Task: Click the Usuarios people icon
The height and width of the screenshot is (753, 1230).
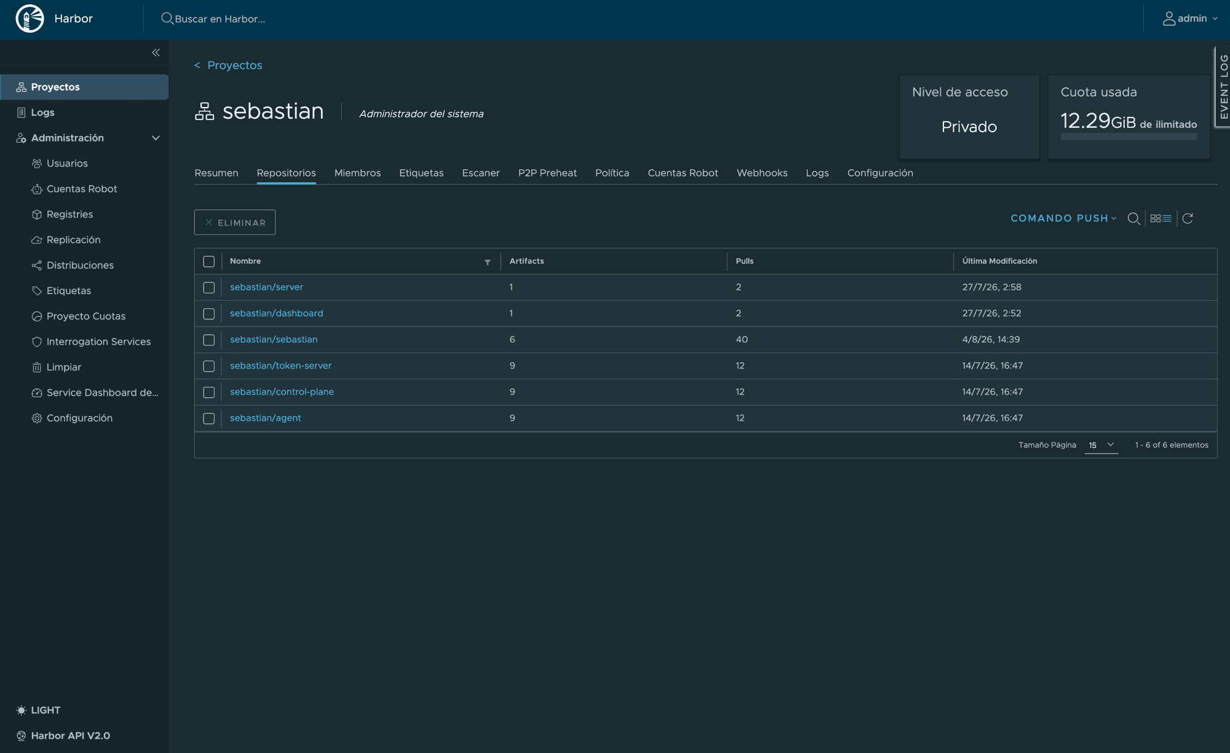Action: (37, 164)
